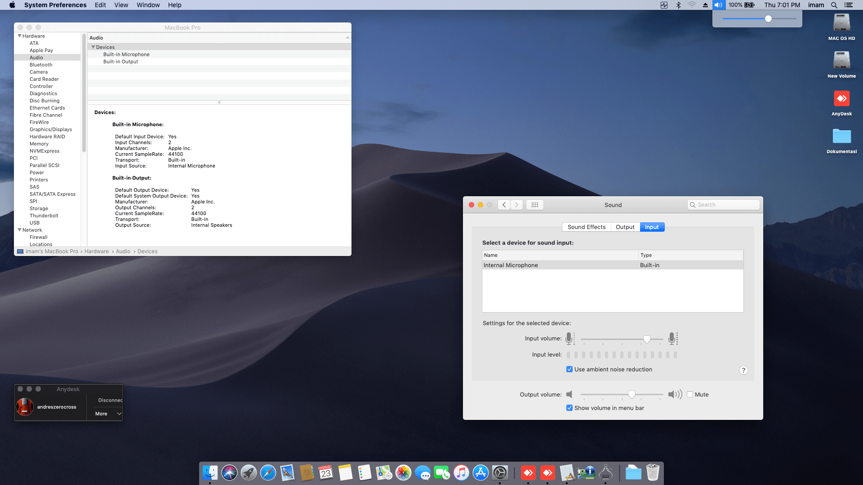Click the menu bar volume slider knob
The height and width of the screenshot is (485, 863).
[x=768, y=18]
